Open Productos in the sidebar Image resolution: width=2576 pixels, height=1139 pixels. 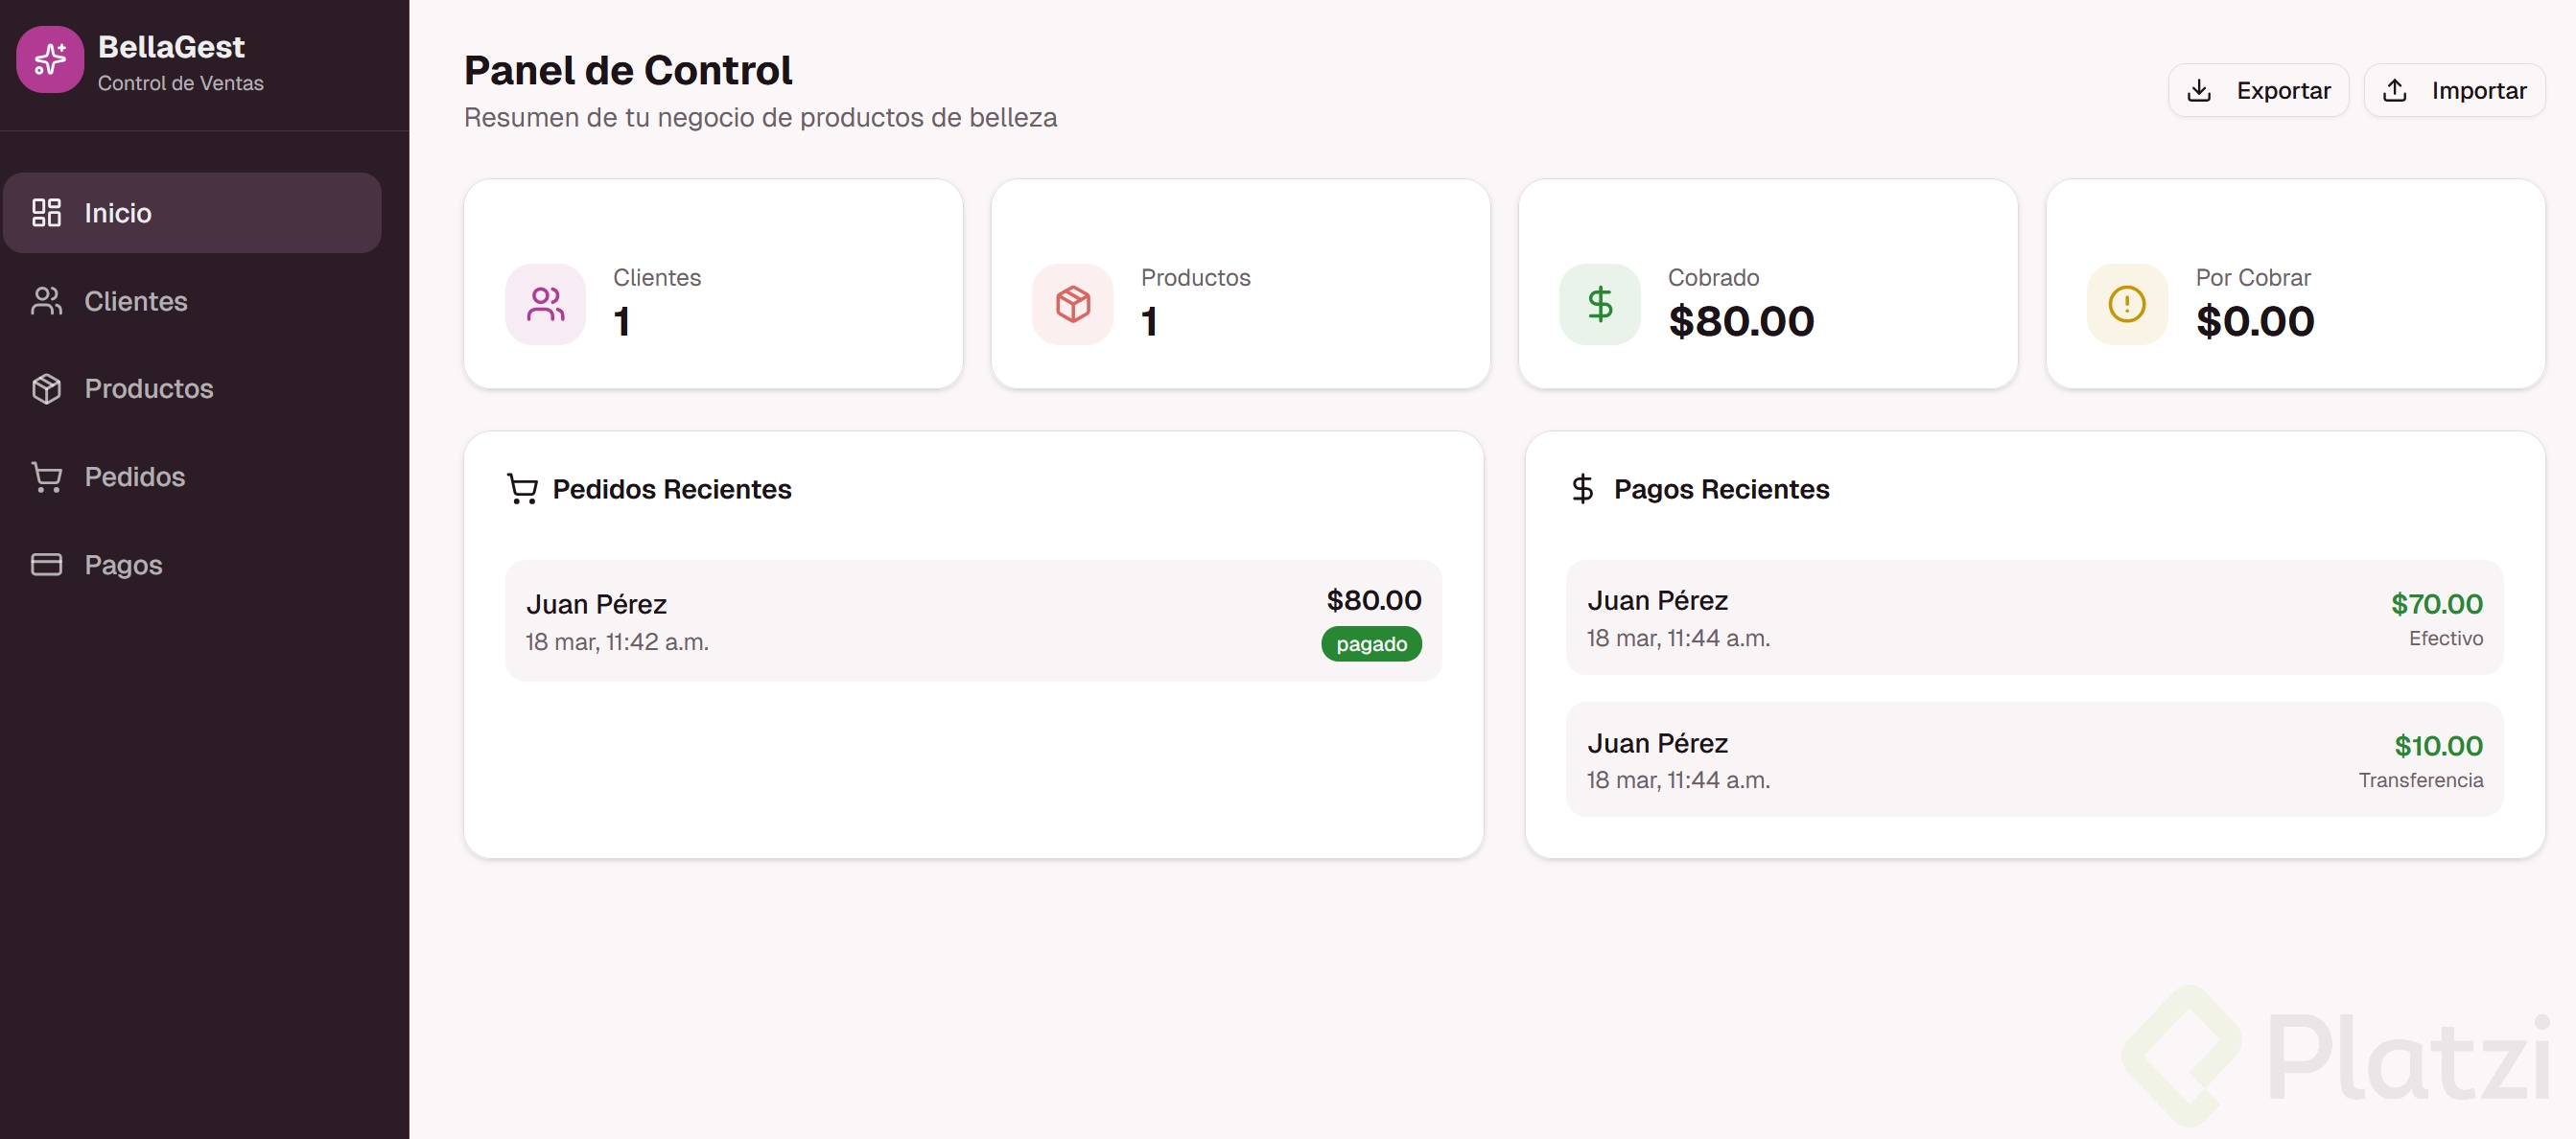(x=148, y=389)
